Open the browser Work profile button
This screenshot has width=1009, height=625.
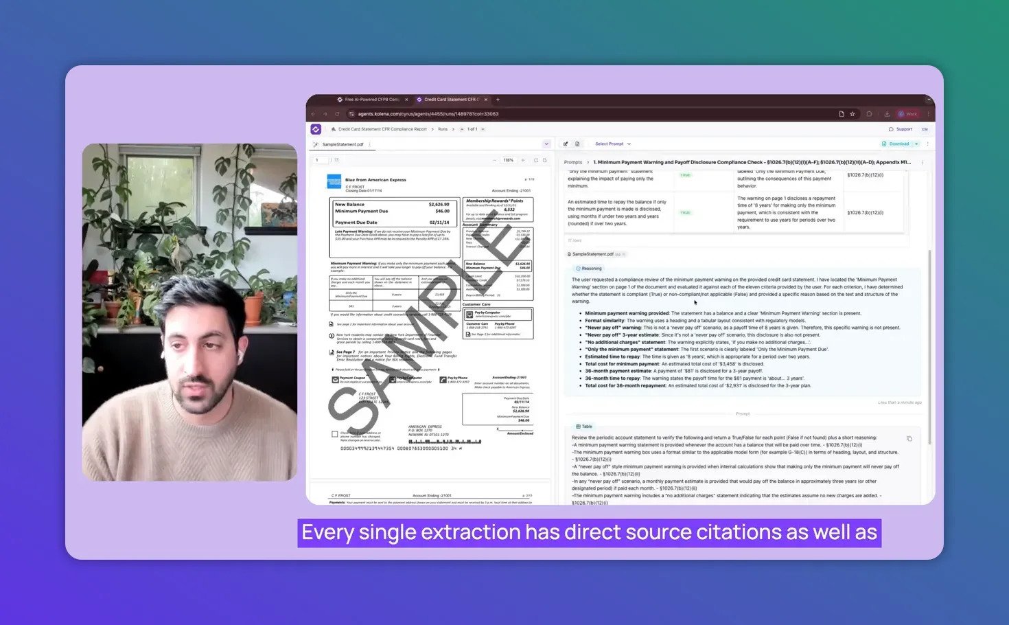pyautogui.click(x=907, y=114)
